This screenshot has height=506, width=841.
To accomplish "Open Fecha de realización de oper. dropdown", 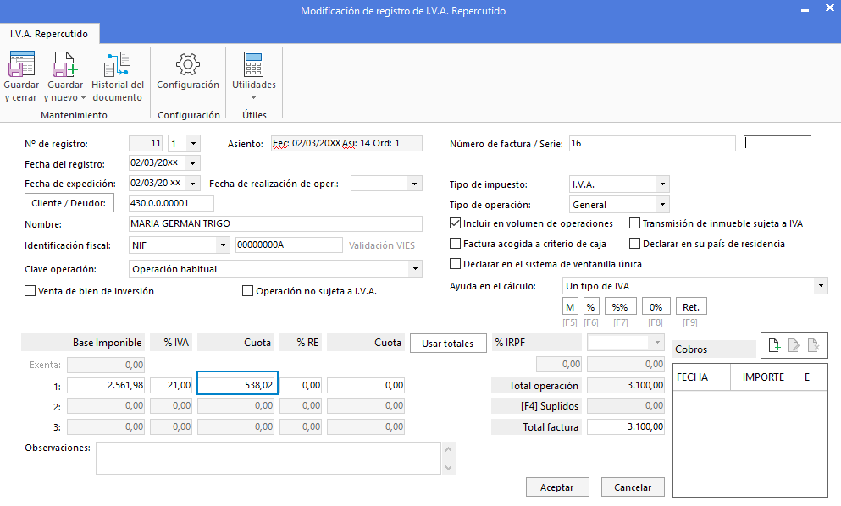I will point(414,184).
